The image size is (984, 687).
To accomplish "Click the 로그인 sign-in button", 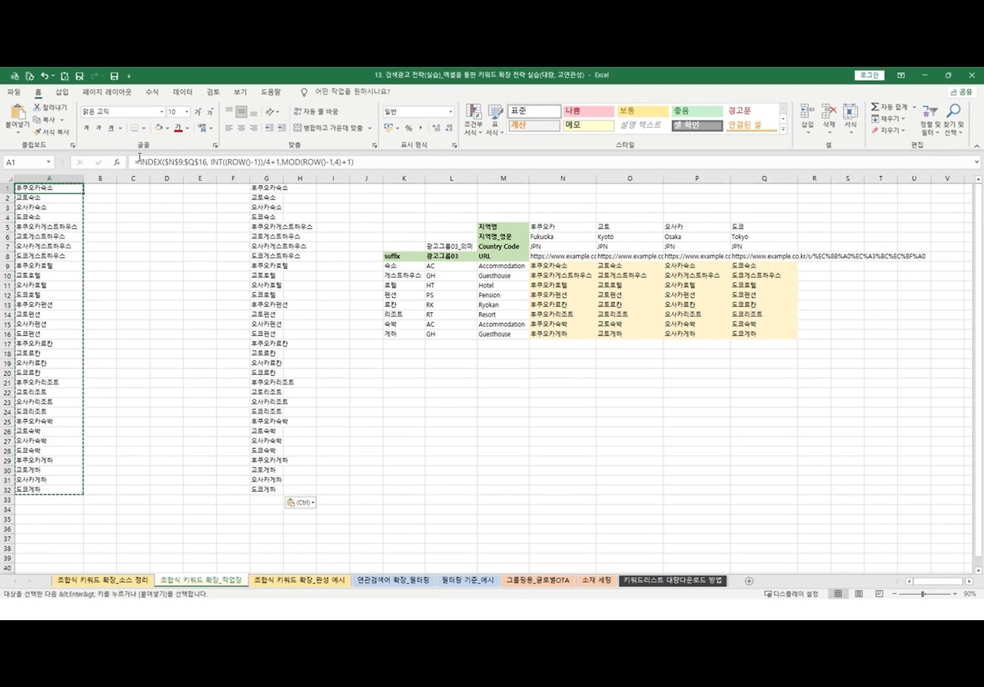I will point(869,75).
